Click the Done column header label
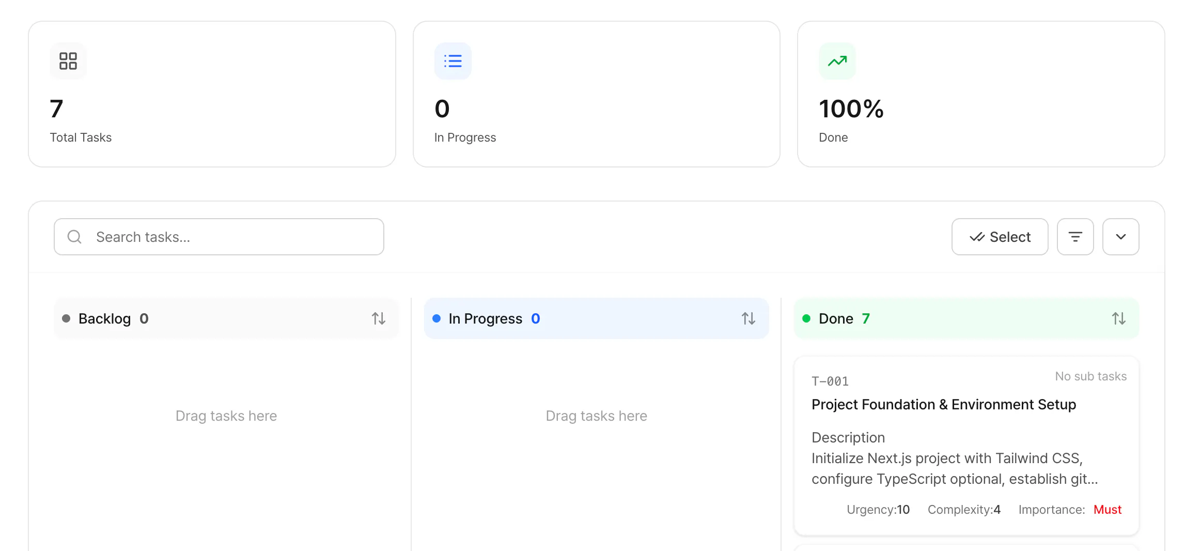Screen dimensions: 1185x551 (836, 318)
